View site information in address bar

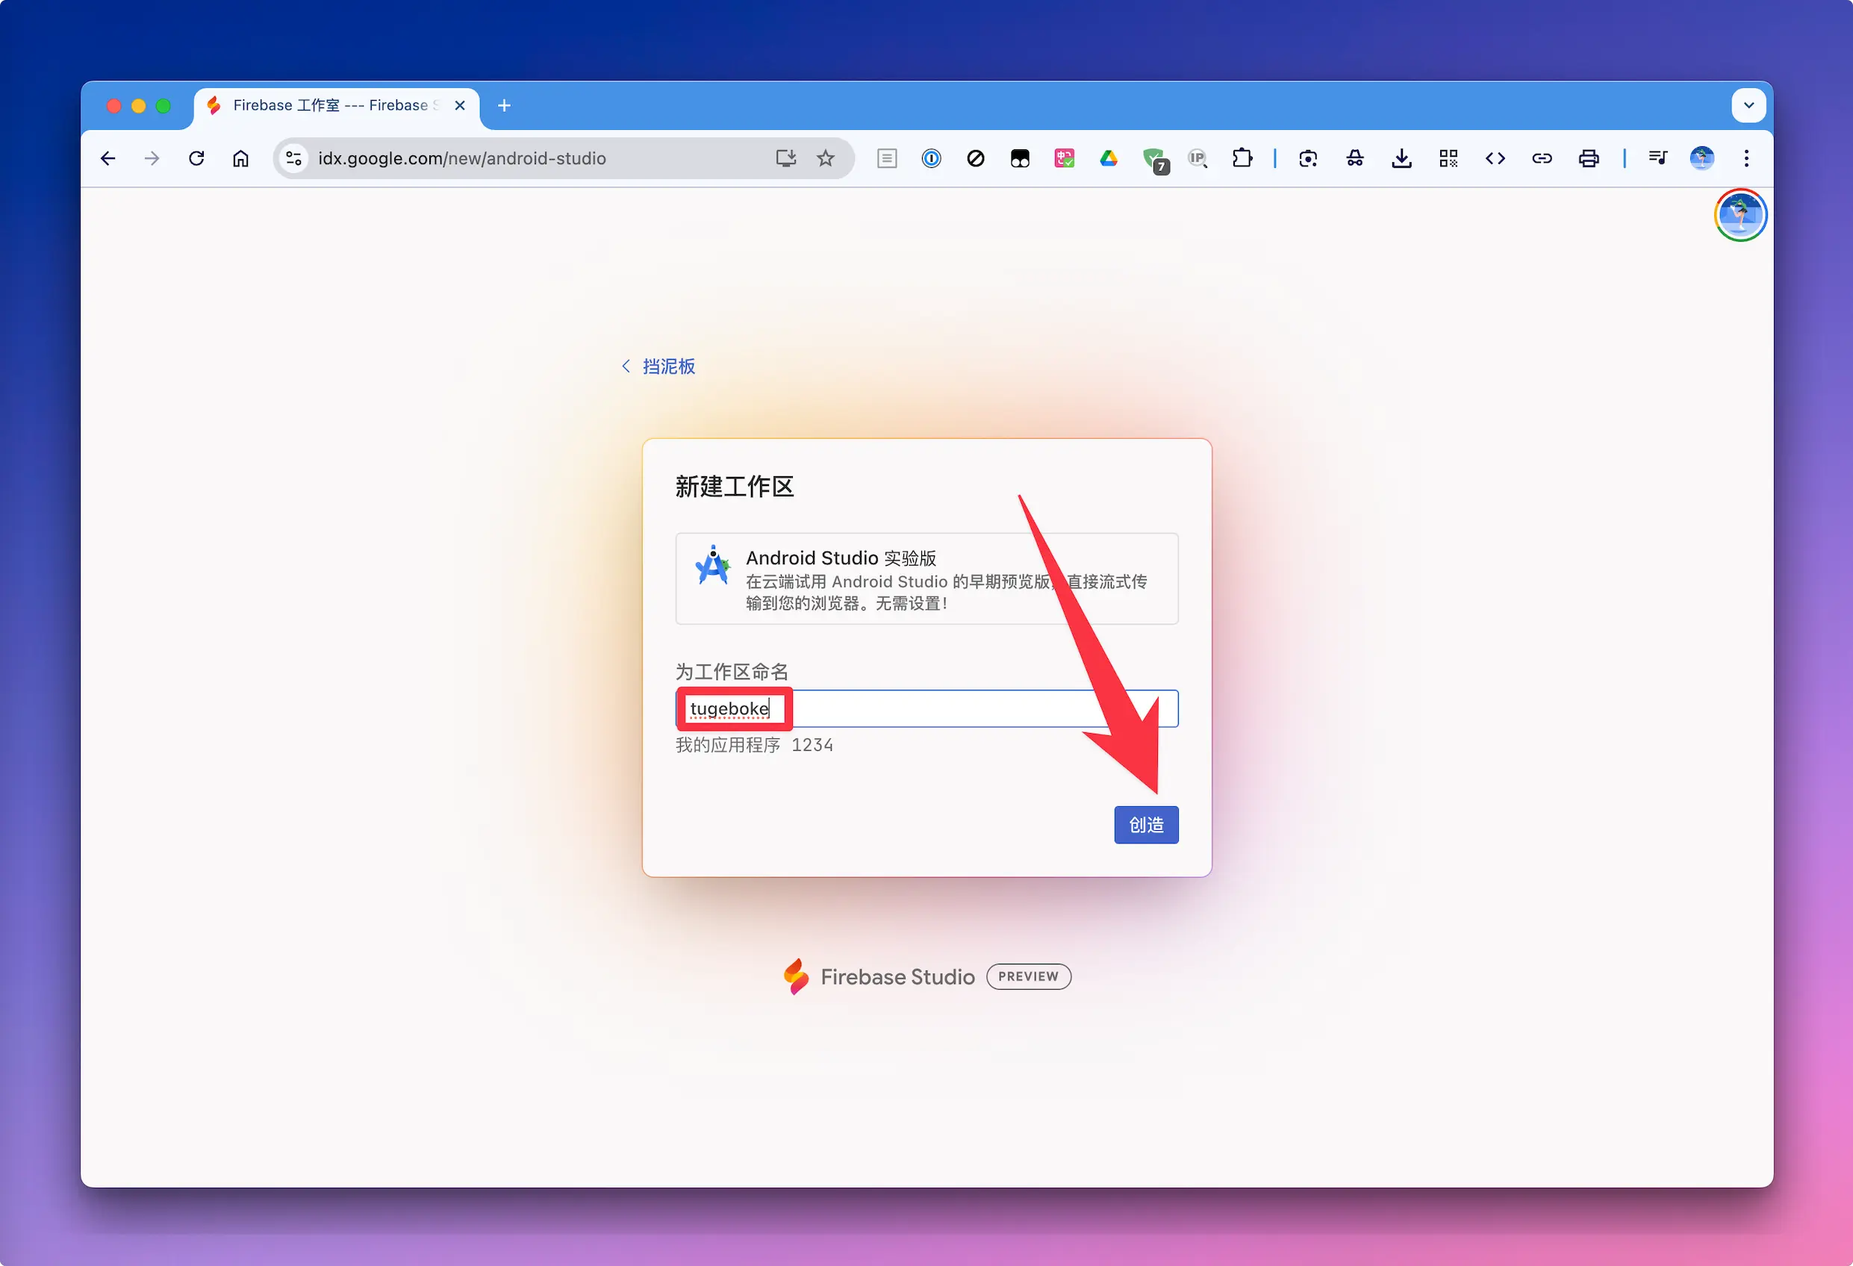pos(294,159)
